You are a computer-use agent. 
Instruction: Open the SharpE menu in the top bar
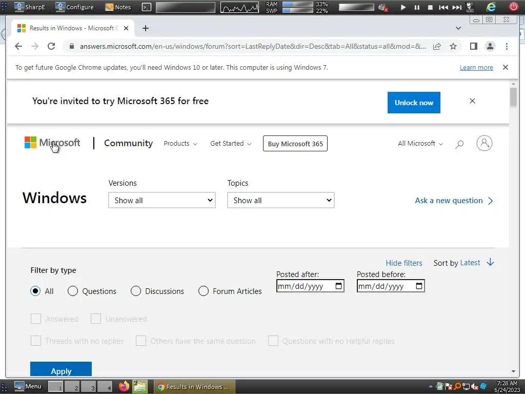(x=29, y=7)
